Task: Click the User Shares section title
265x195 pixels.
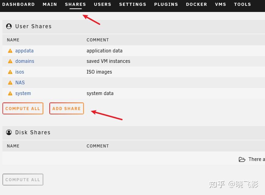Action: click(33, 26)
